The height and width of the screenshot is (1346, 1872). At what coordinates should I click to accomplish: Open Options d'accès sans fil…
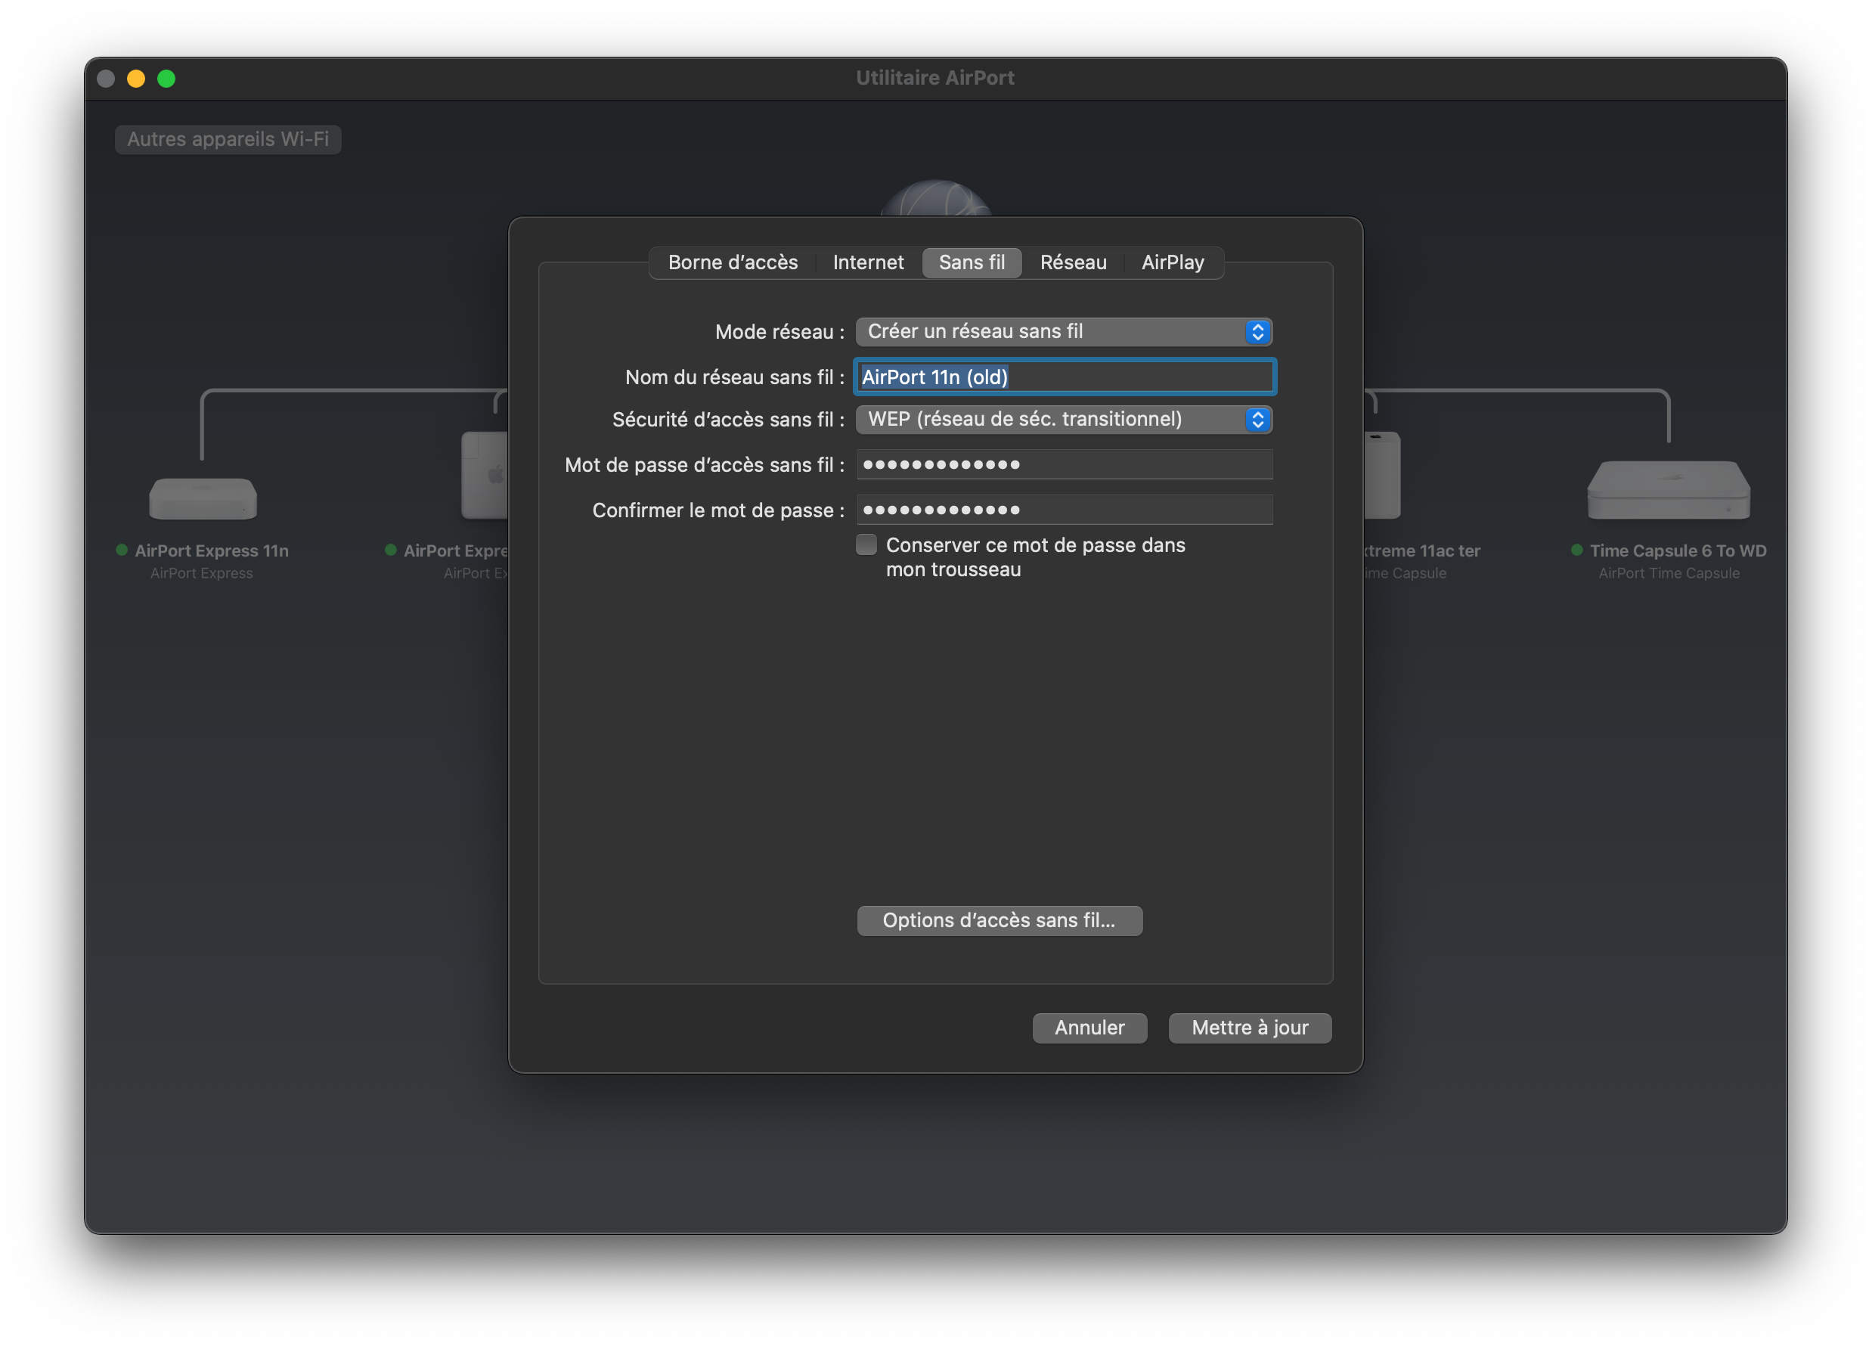coord(1000,921)
